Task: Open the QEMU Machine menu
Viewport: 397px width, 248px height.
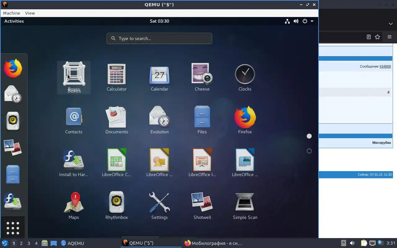Action: [x=11, y=13]
